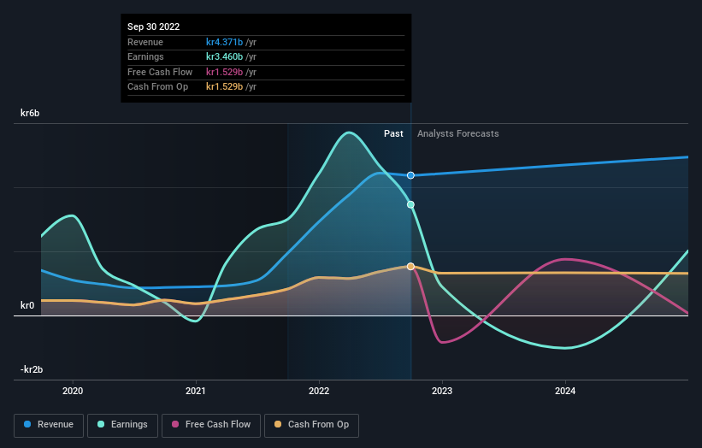
Task: Toggle the Free Cash Flow legend series
Action: [211, 425]
